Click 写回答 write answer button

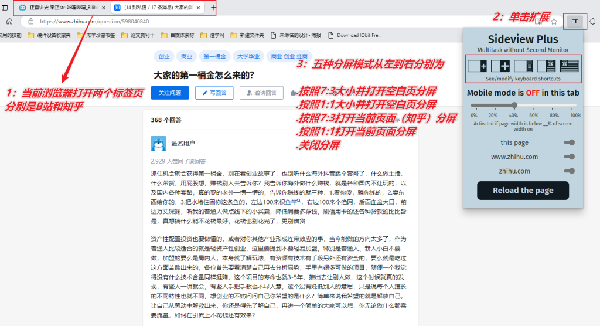click(x=214, y=93)
